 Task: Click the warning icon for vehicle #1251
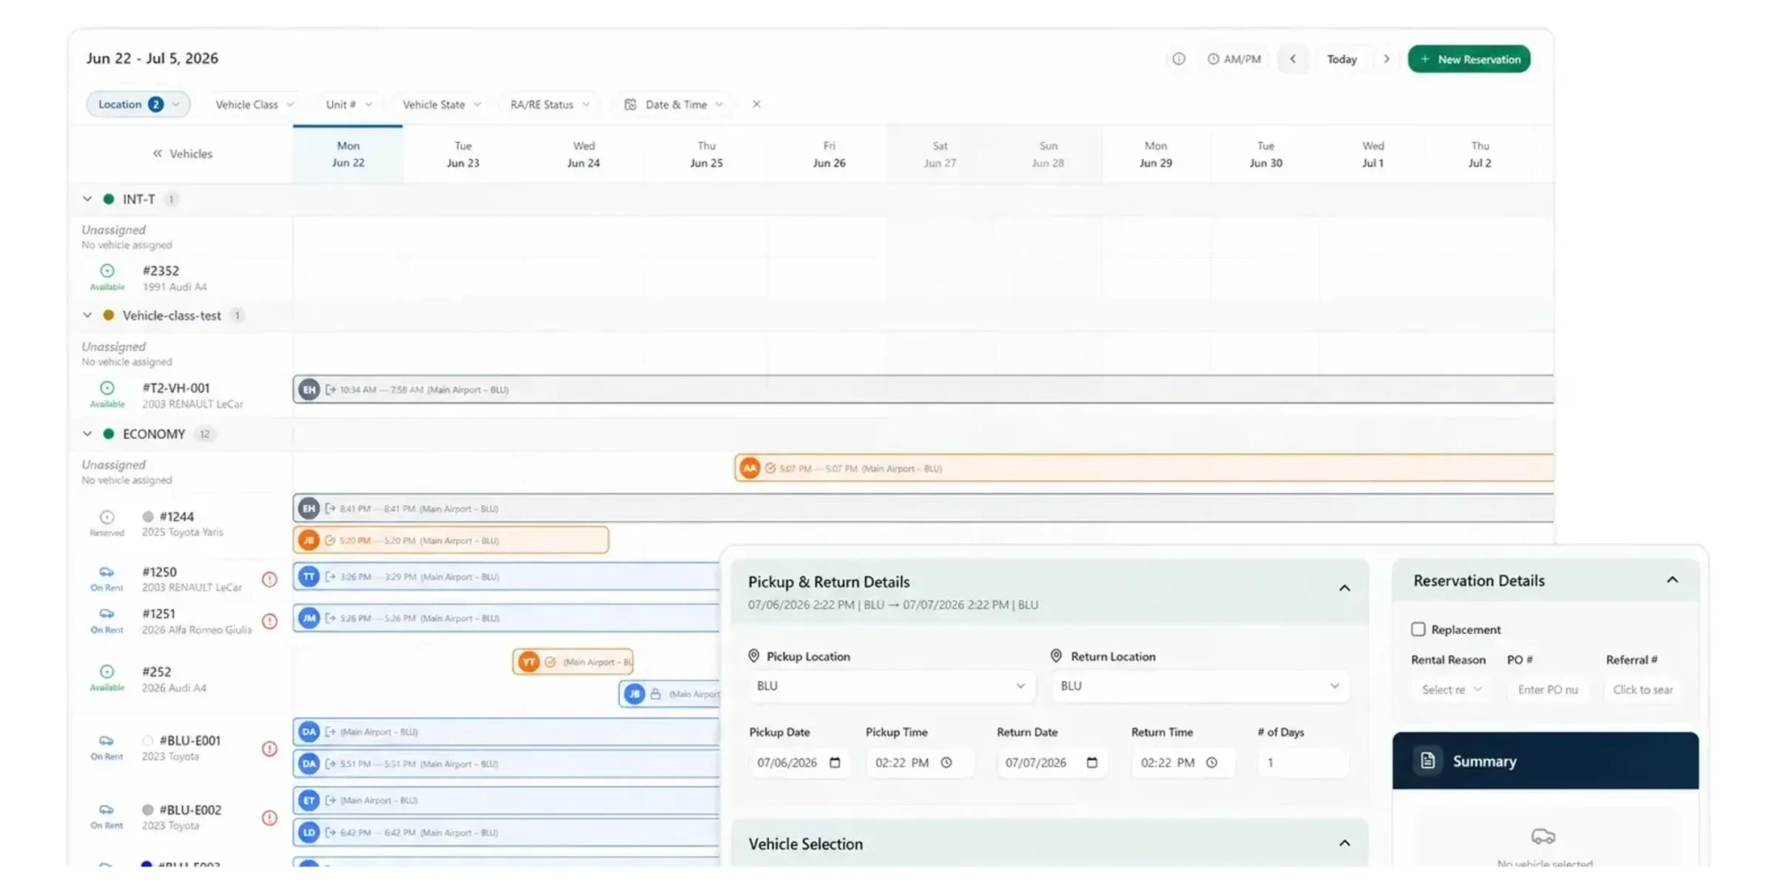click(x=269, y=621)
